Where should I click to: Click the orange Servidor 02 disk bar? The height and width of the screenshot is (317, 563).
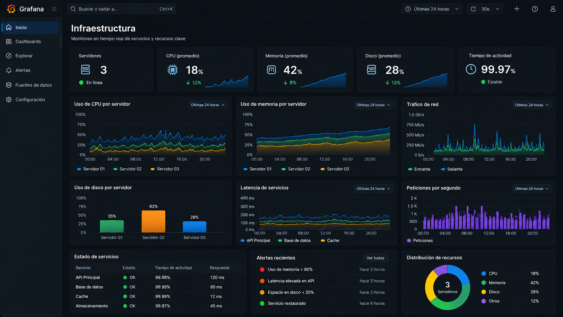[x=153, y=221]
